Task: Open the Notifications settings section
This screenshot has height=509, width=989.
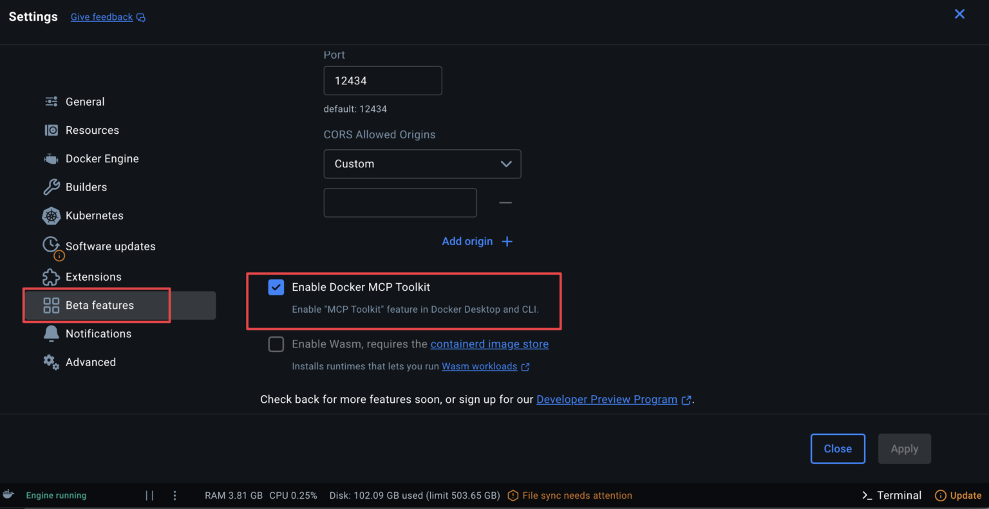Action: pos(97,333)
